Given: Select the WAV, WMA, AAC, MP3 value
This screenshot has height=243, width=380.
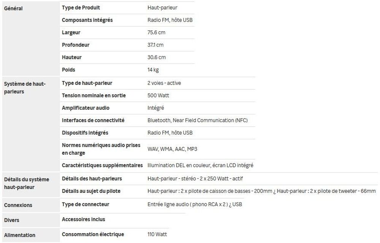Looking at the screenshot, I should pos(172,149).
